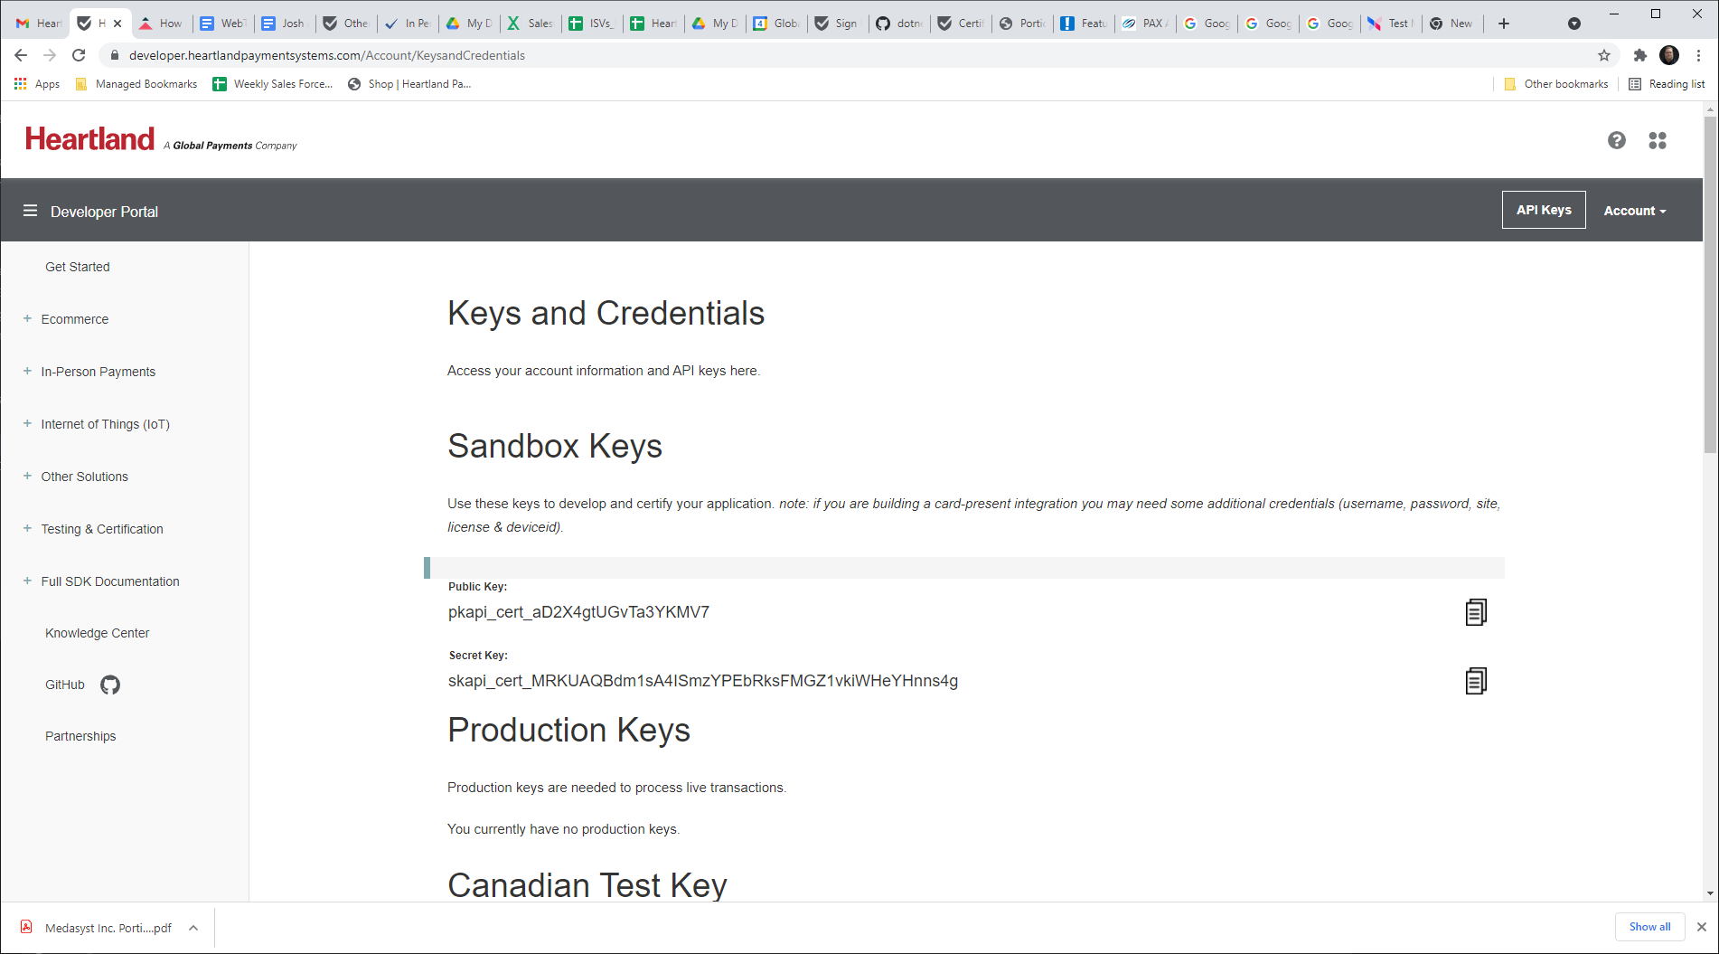The height and width of the screenshot is (954, 1719).
Task: Click the address bar URL field
Action: [x=633, y=55]
